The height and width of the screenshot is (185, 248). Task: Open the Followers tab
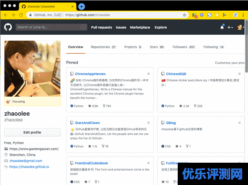tap(184, 47)
